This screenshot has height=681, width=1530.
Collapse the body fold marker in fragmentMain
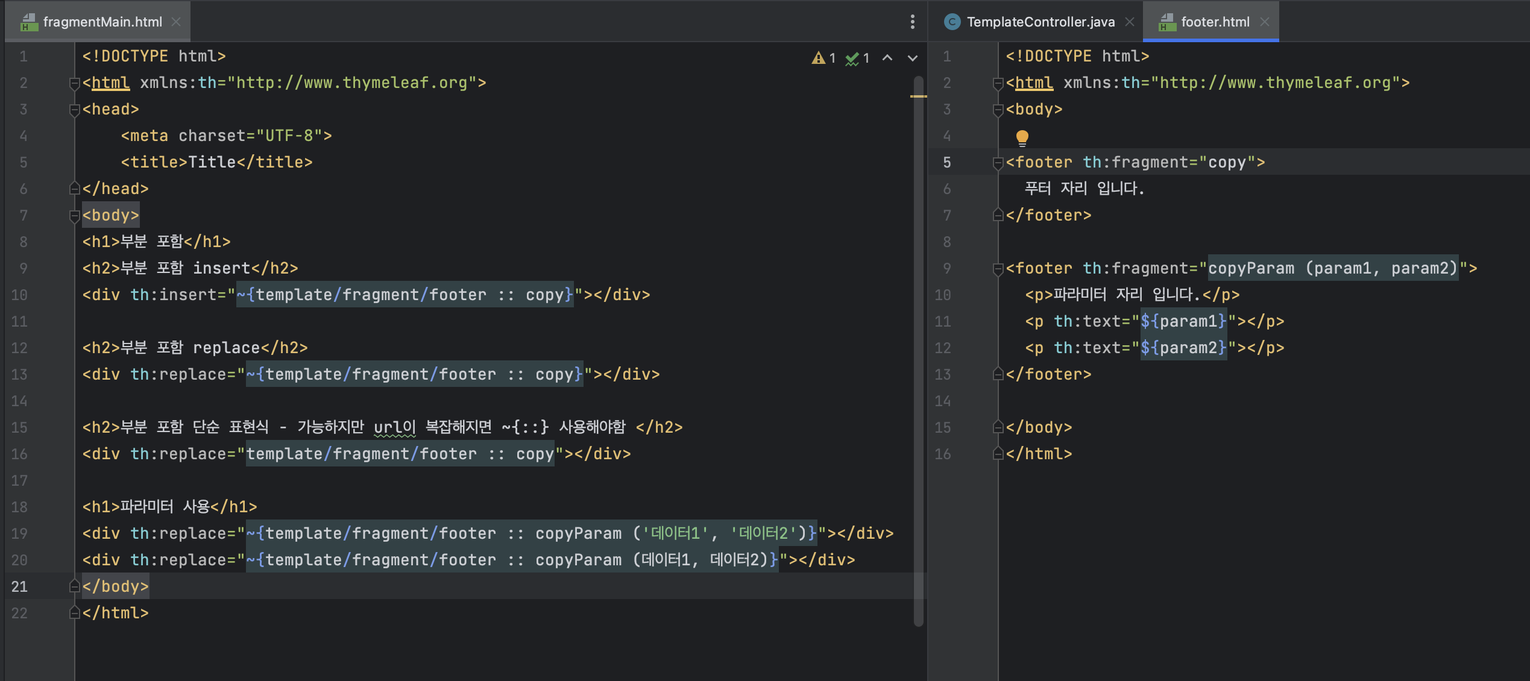tap(75, 216)
